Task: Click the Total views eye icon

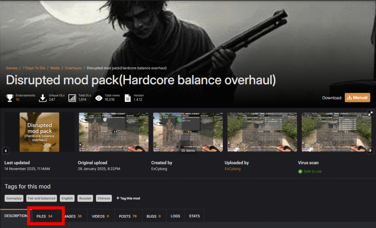Action: (99, 98)
